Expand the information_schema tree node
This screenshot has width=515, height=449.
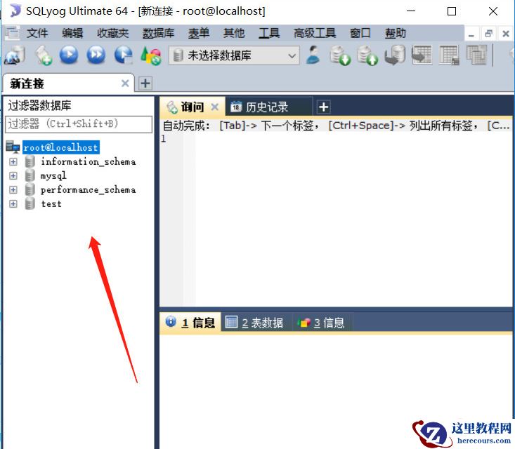(x=13, y=161)
